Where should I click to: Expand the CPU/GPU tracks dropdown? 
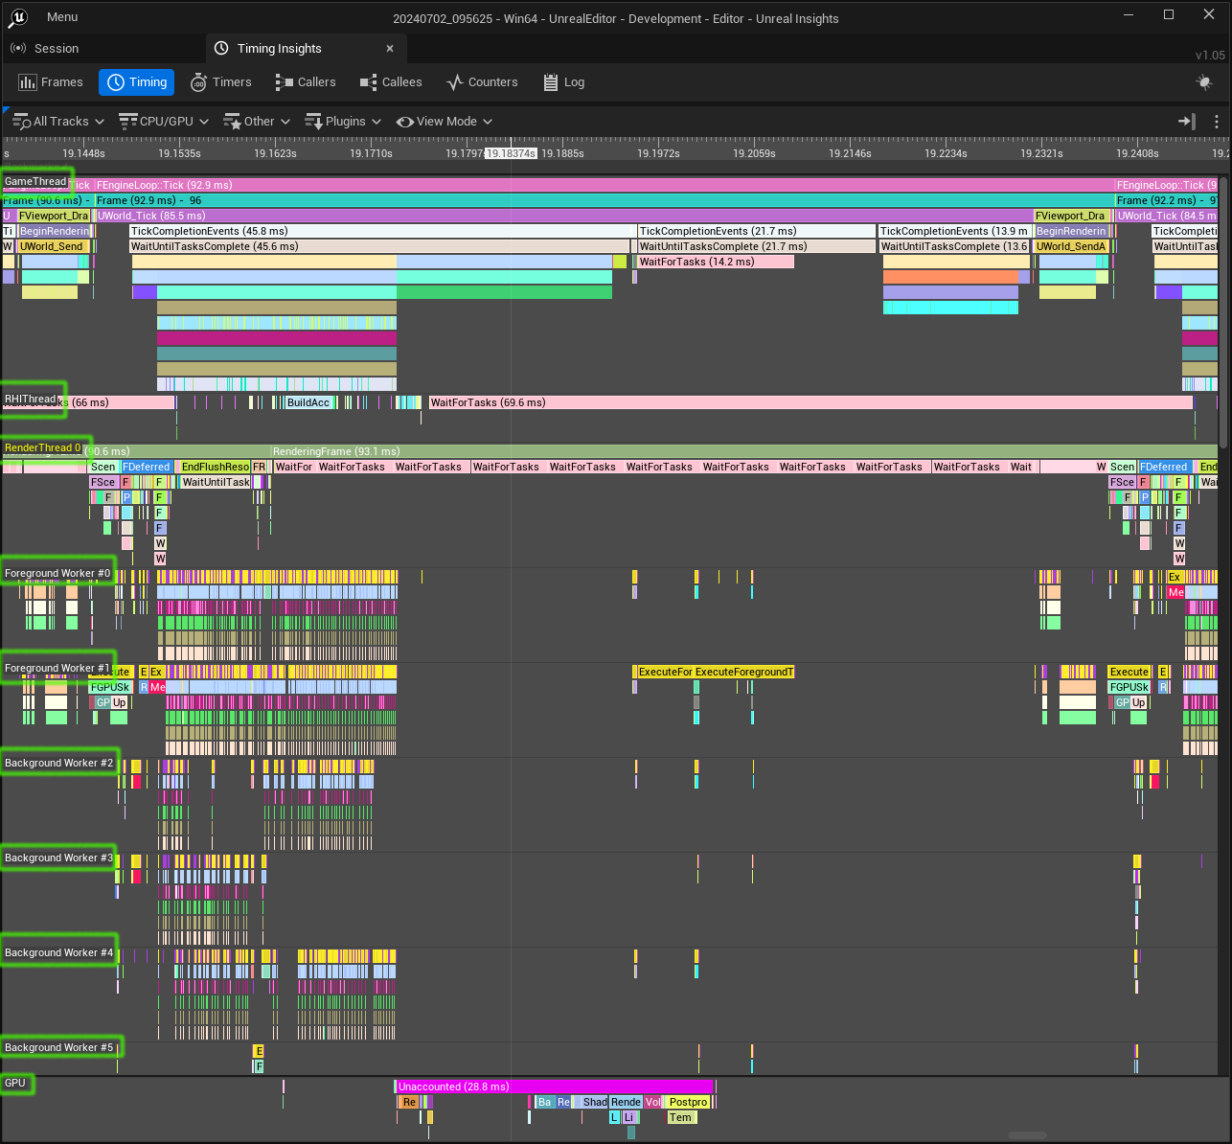164,122
